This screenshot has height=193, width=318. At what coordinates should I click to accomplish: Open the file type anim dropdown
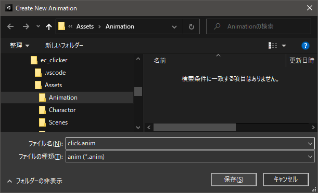(x=310, y=157)
